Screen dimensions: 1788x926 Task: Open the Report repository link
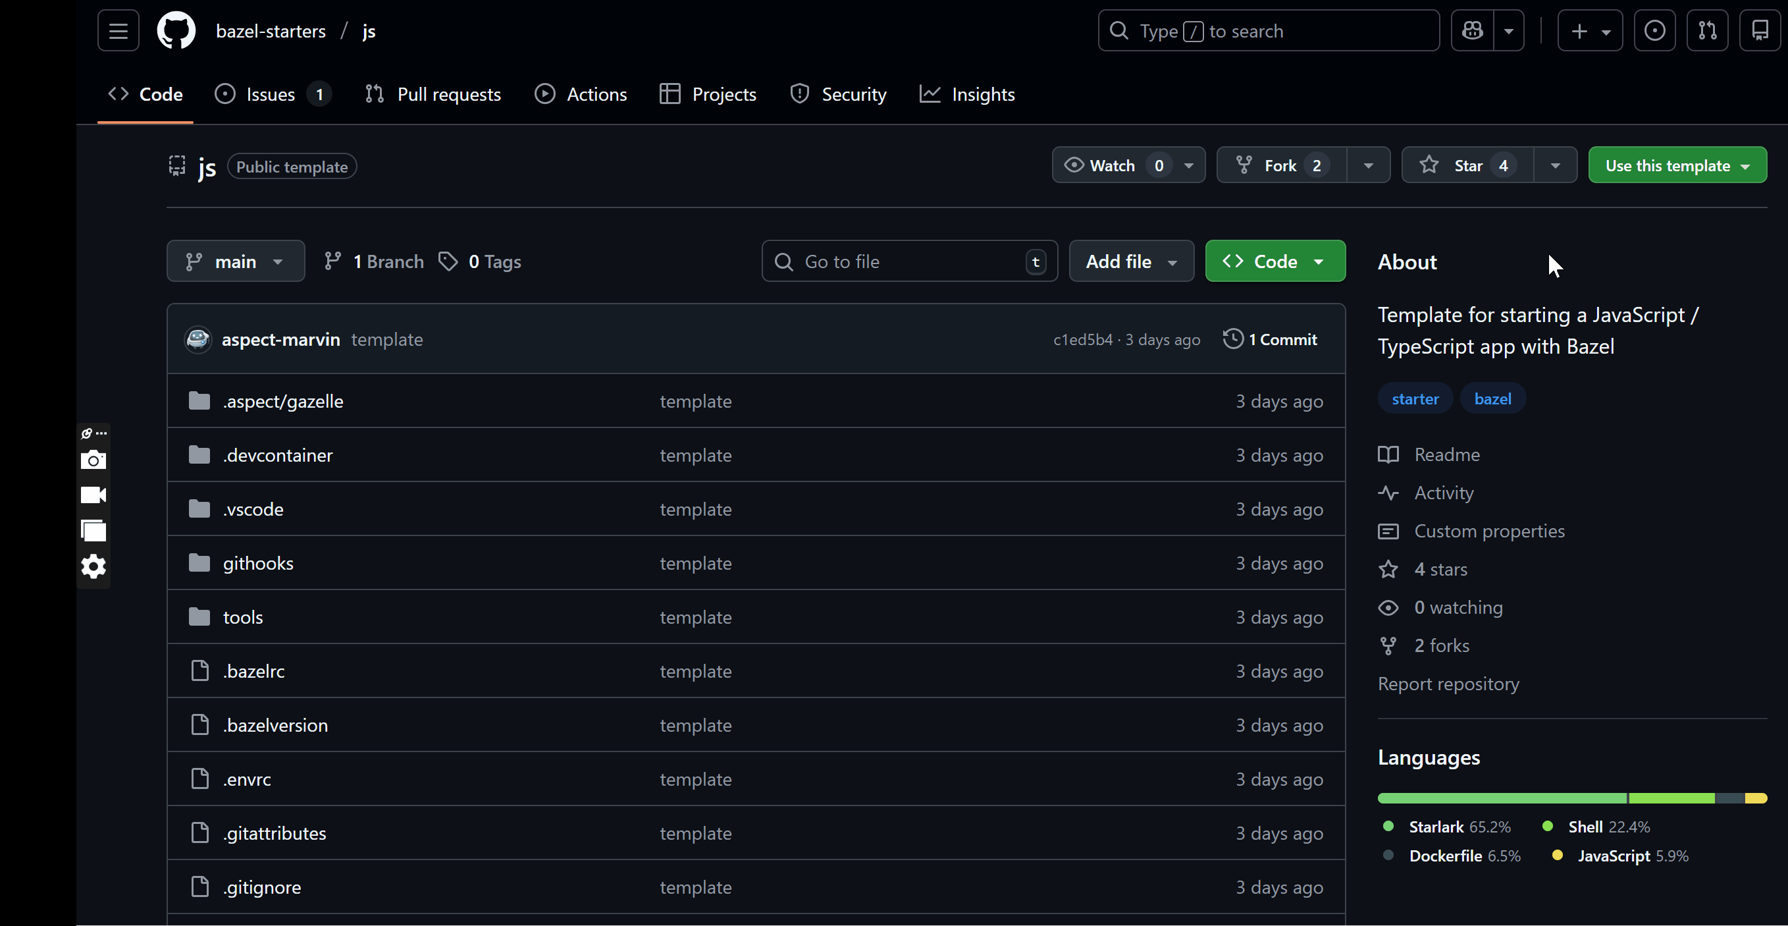point(1448,684)
